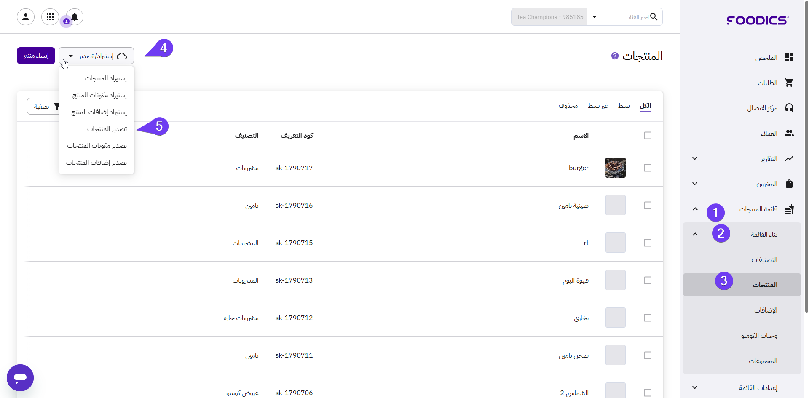The image size is (809, 398).
Task: Click the headset icon for مركز الاتصال
Action: click(789, 108)
